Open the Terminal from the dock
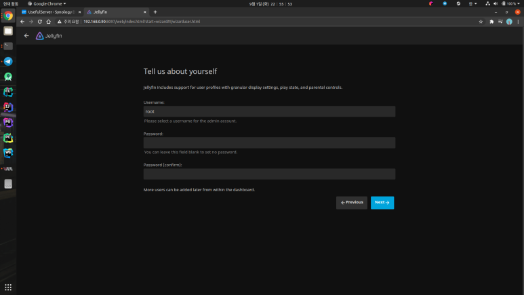 pos(8,46)
